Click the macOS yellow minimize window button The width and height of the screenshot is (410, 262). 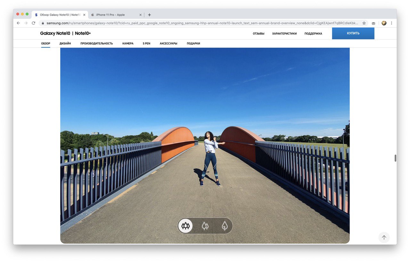click(x=22, y=14)
